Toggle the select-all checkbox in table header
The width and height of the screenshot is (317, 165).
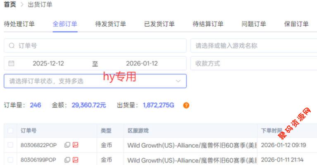(10, 131)
